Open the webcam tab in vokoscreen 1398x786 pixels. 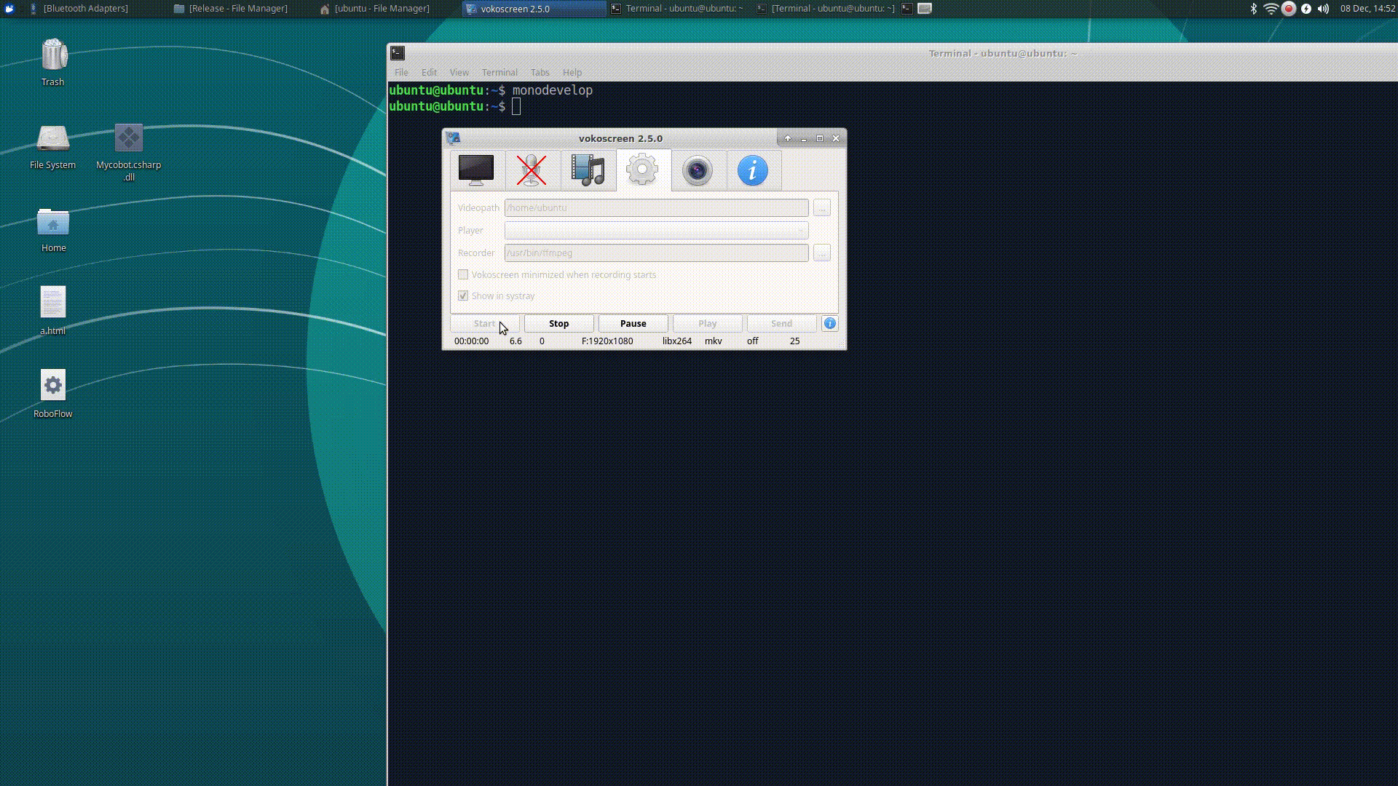click(x=698, y=170)
